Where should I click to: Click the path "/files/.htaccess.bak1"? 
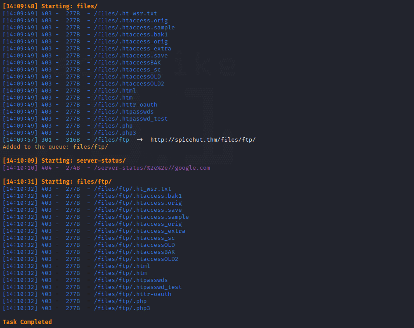(131, 35)
